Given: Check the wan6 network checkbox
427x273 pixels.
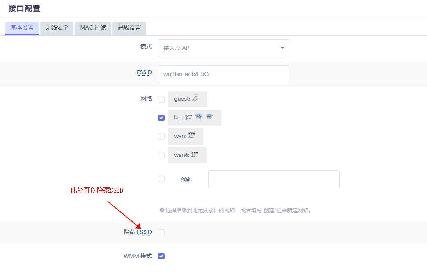Looking at the screenshot, I should 161,155.
